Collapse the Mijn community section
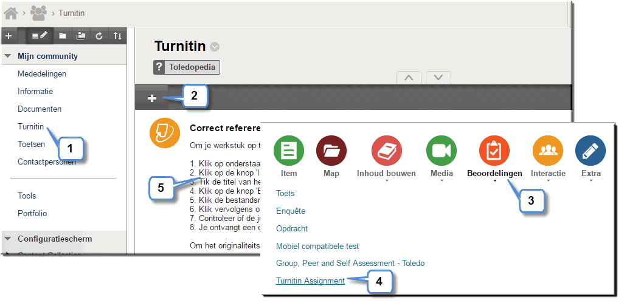Viewport: 627px width, 303px height. (7, 56)
